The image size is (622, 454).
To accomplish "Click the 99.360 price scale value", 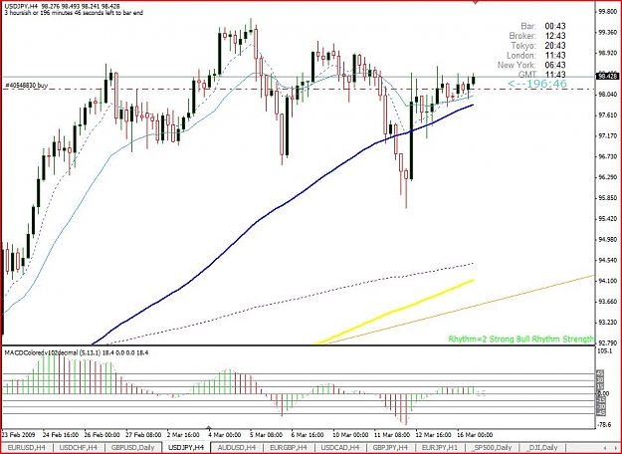I will click(x=607, y=32).
